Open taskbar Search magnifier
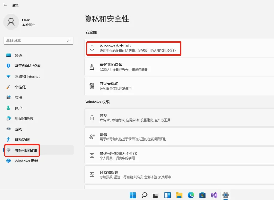 pyautogui.click(x=144, y=195)
